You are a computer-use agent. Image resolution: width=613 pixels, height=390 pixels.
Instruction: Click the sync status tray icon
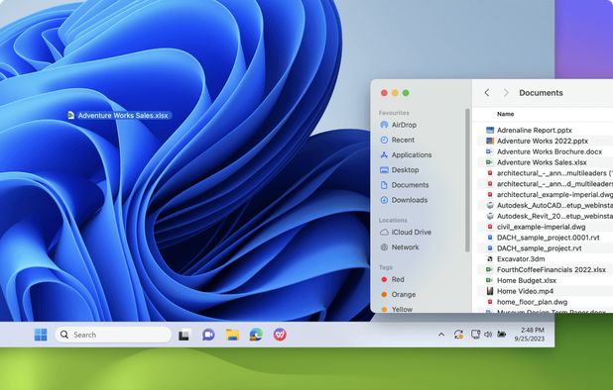coord(458,335)
